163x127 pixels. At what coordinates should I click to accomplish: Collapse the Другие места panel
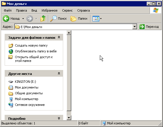pos(59,73)
